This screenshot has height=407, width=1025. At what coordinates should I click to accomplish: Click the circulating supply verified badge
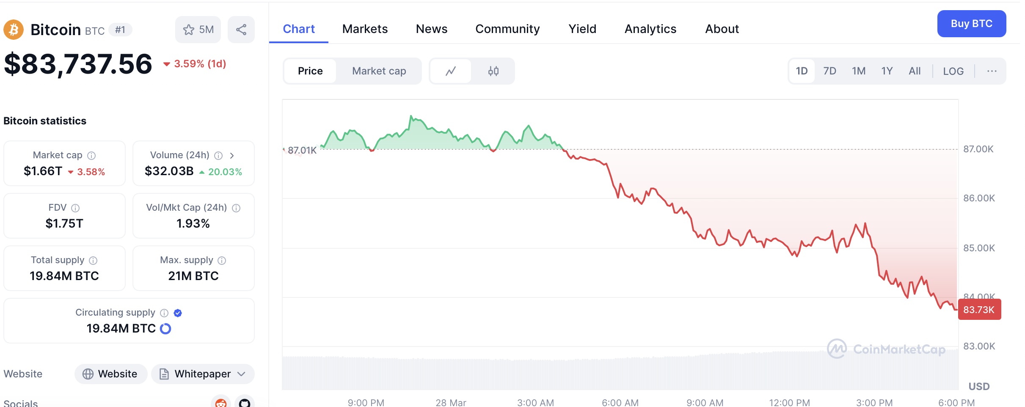(x=178, y=313)
